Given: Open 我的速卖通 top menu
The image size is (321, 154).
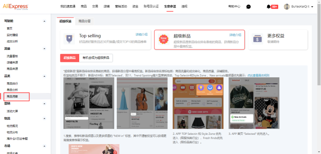Looking at the screenshot, I should [x=68, y=6].
